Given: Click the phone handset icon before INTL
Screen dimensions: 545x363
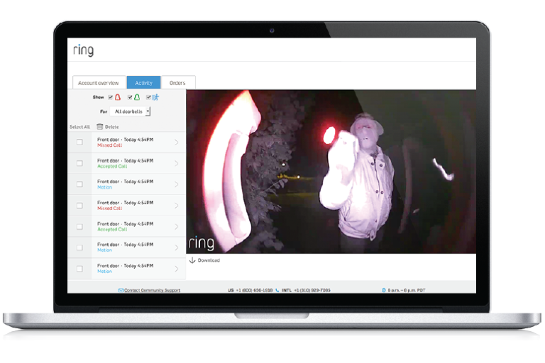Looking at the screenshot, I should [277, 290].
